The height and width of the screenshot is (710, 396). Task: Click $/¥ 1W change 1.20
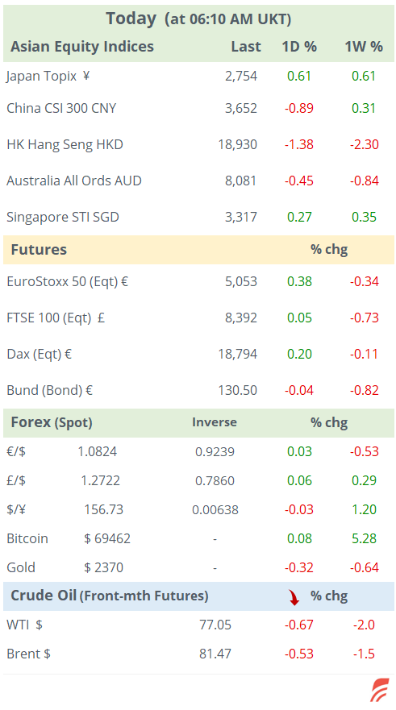pos(365,509)
